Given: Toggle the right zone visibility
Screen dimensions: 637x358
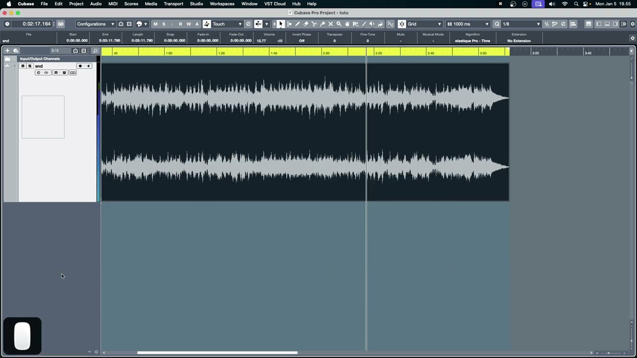Looking at the screenshot, I should [x=616, y=24].
